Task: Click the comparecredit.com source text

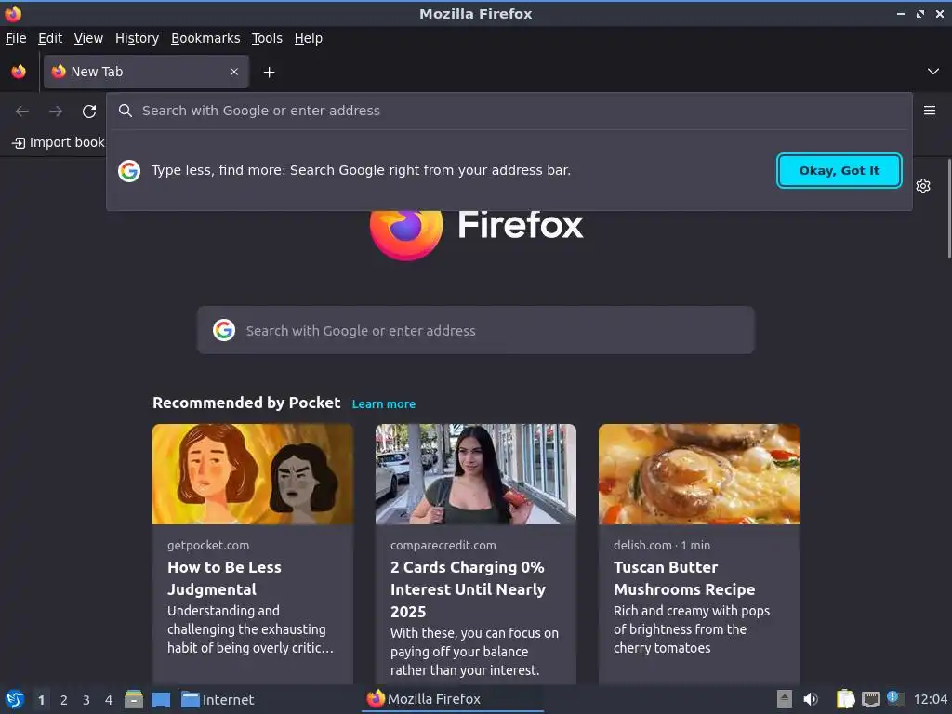Action: [443, 545]
